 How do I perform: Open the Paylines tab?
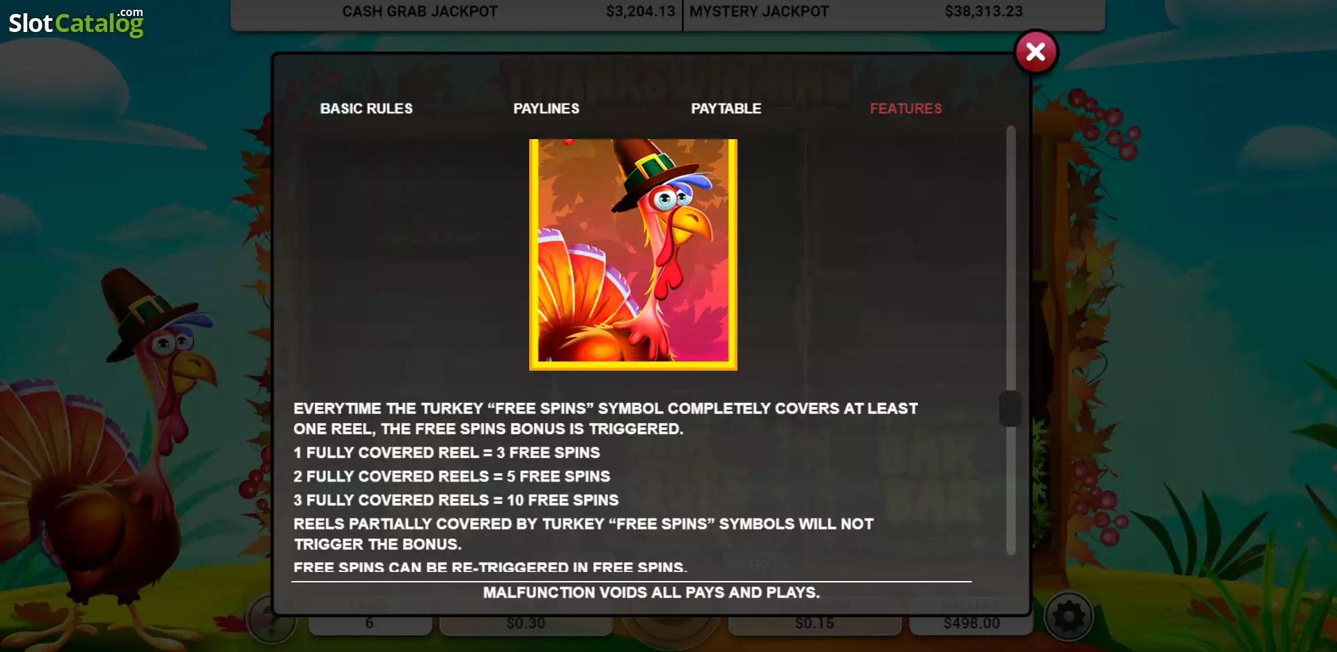(546, 109)
